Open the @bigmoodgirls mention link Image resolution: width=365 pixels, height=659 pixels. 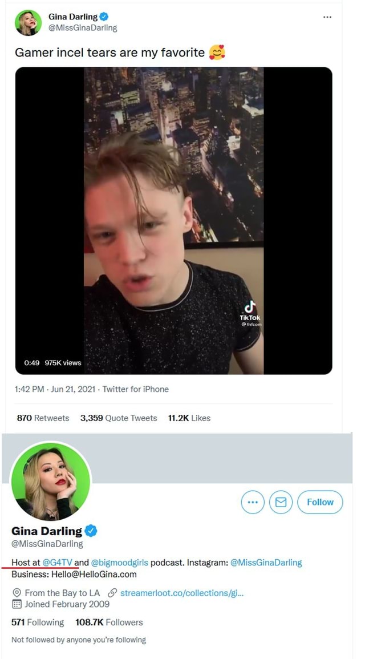119,563
